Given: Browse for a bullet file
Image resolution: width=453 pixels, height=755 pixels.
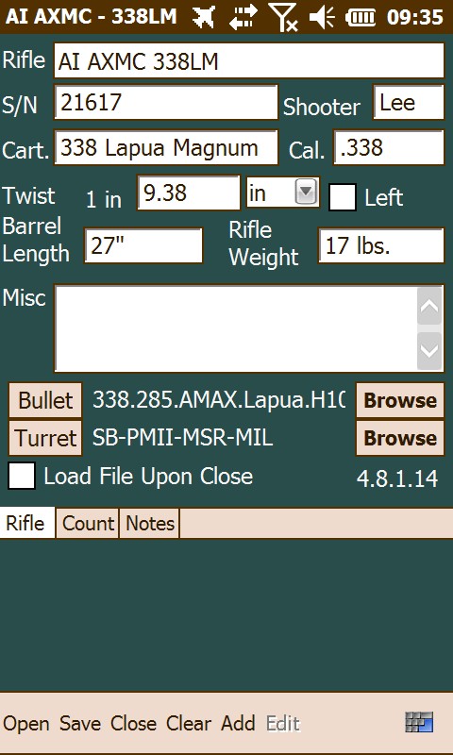Looking at the screenshot, I should 400,400.
